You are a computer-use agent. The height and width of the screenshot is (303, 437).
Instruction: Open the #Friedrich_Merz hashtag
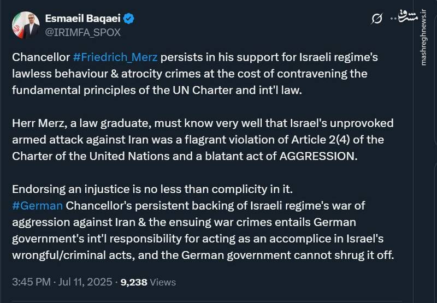click(x=115, y=58)
